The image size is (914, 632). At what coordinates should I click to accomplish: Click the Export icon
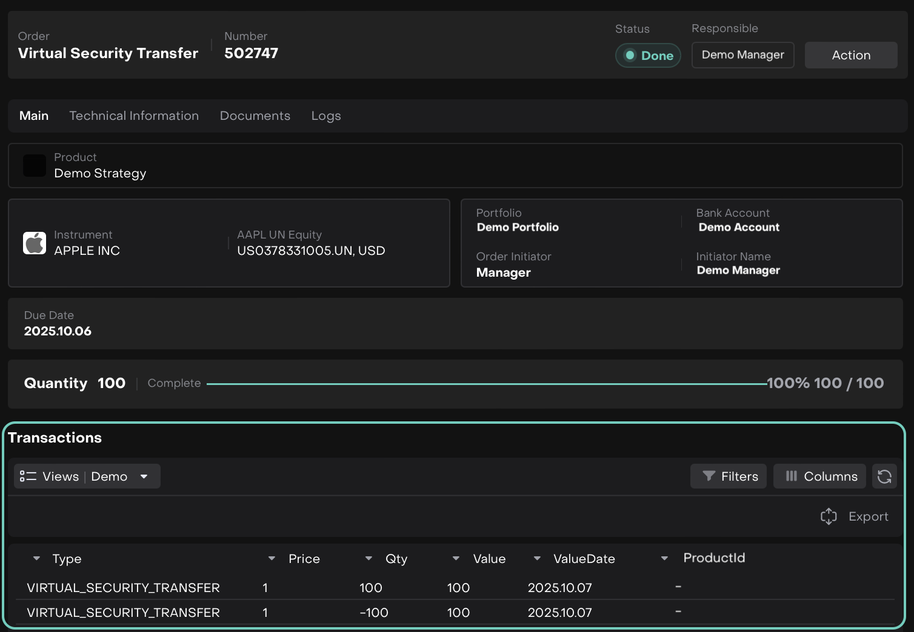(829, 516)
